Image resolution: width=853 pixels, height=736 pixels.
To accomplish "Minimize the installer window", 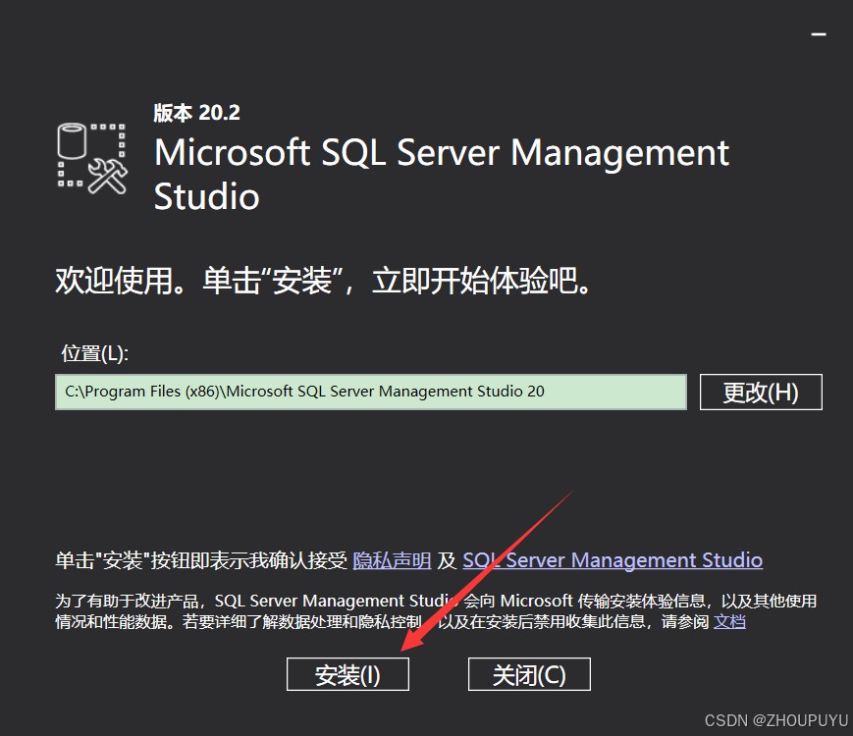I will 818,34.
